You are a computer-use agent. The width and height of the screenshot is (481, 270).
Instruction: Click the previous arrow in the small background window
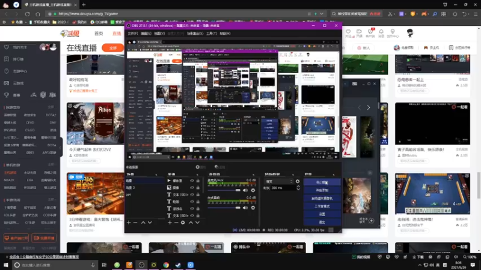(359, 107)
